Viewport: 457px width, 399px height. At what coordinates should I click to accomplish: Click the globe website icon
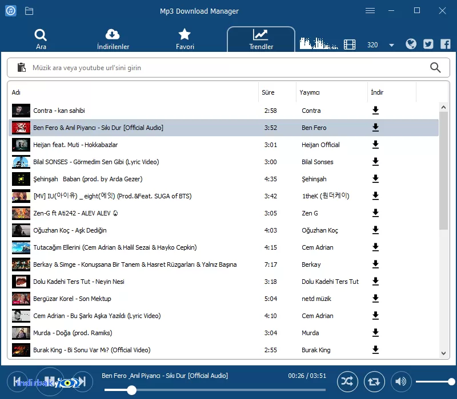(411, 44)
